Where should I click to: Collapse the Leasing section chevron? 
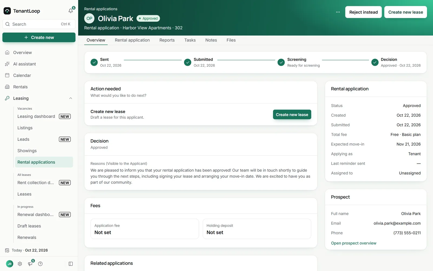point(71,98)
